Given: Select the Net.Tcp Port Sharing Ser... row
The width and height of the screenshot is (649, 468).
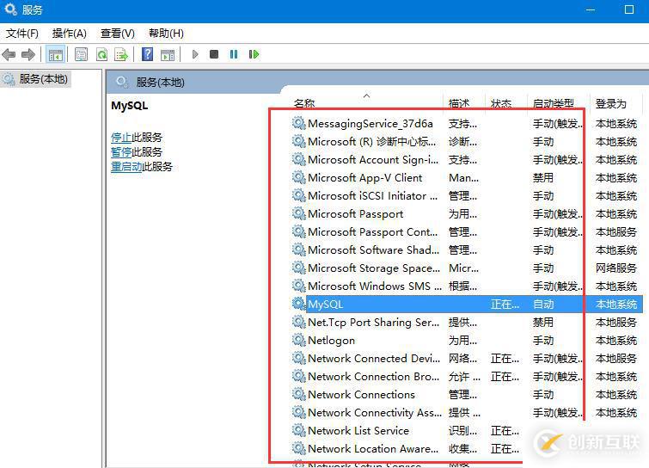Looking at the screenshot, I should pyautogui.click(x=467, y=323).
